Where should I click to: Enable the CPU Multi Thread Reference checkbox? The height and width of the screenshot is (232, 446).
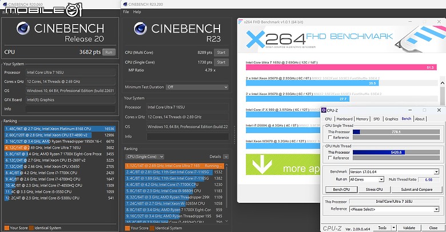coord(330,158)
